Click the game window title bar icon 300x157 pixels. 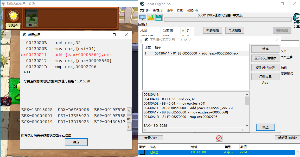[x=3, y=3]
